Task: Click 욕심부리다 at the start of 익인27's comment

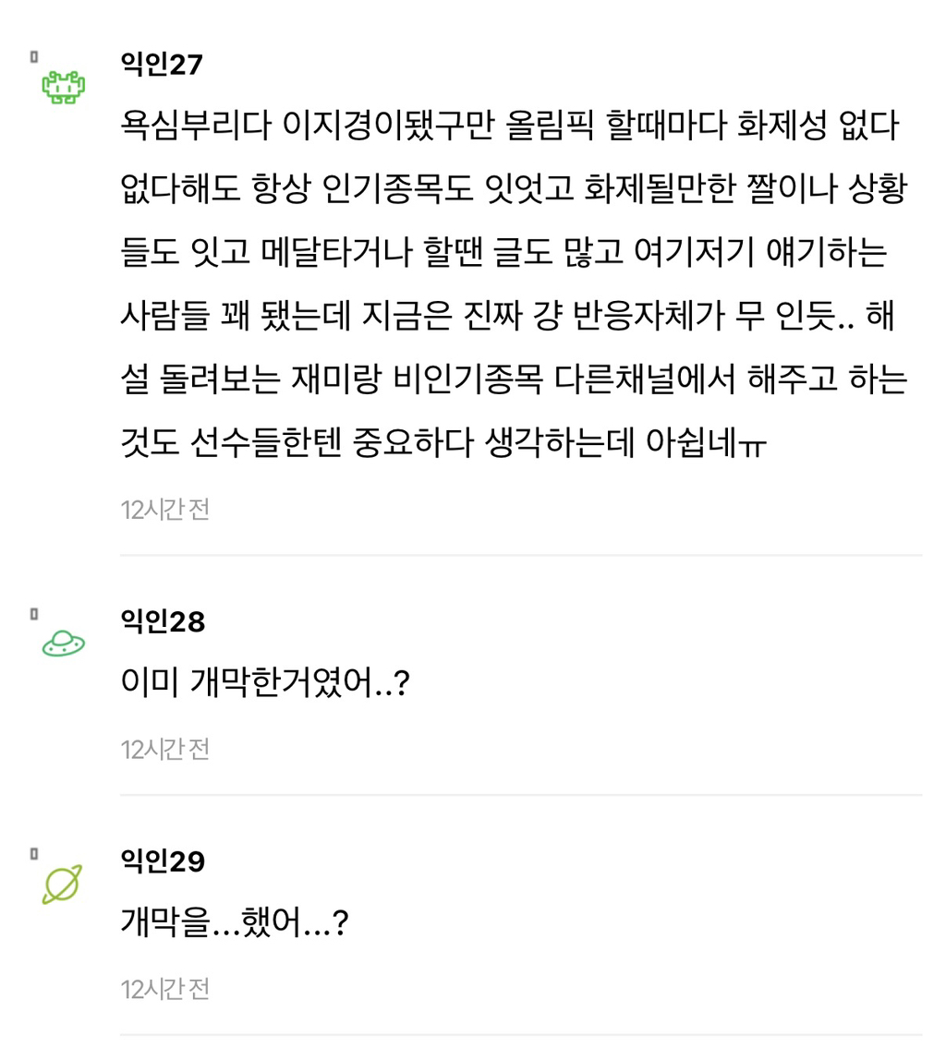Action: pos(196,126)
